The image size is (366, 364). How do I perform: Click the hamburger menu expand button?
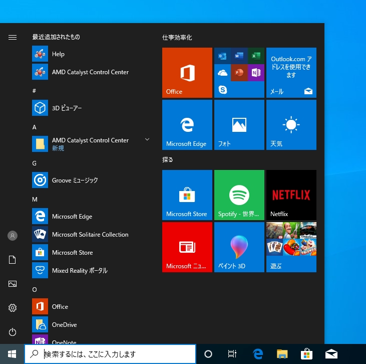[x=13, y=37]
